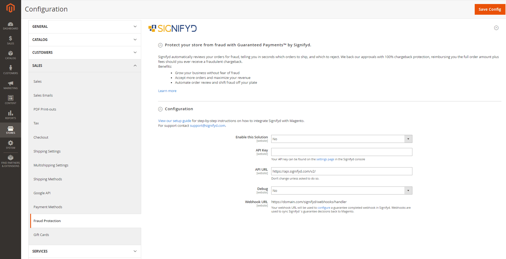Select Gift Cards menu item

click(41, 235)
